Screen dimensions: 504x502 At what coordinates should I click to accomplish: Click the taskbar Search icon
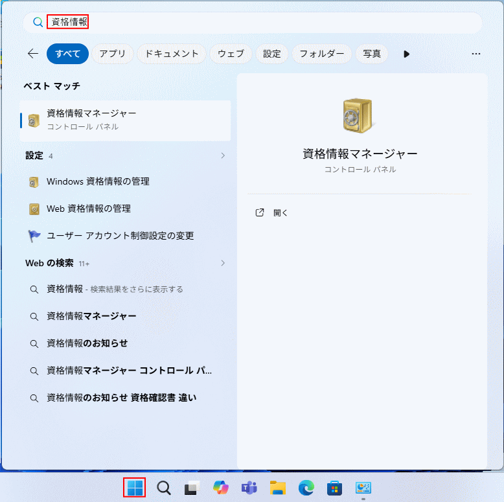(164, 488)
